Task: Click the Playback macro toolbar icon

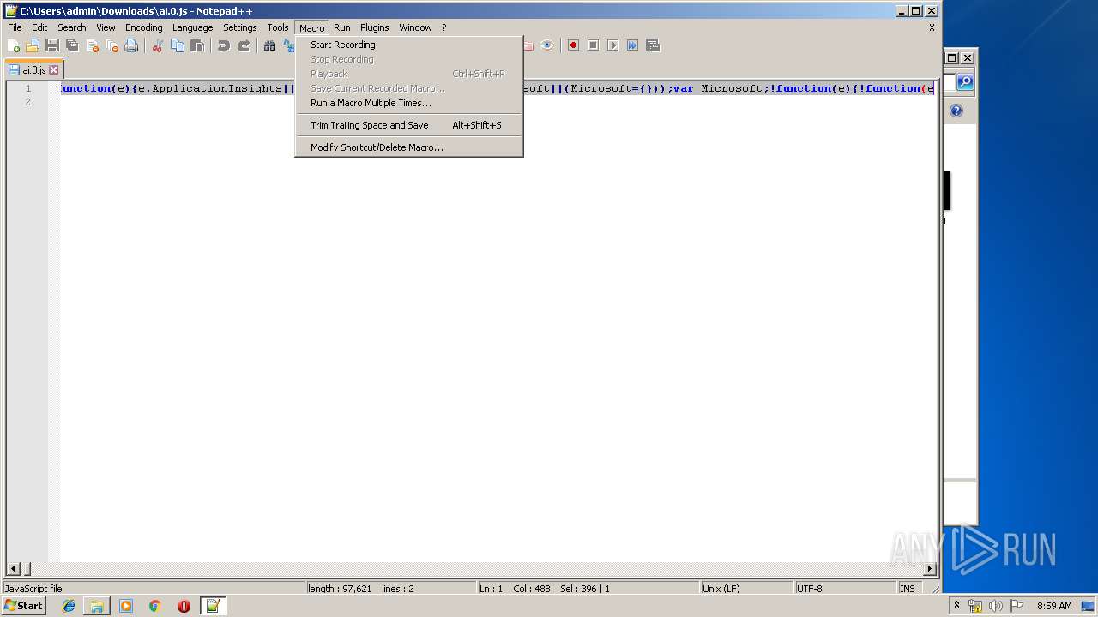Action: pyautogui.click(x=613, y=45)
